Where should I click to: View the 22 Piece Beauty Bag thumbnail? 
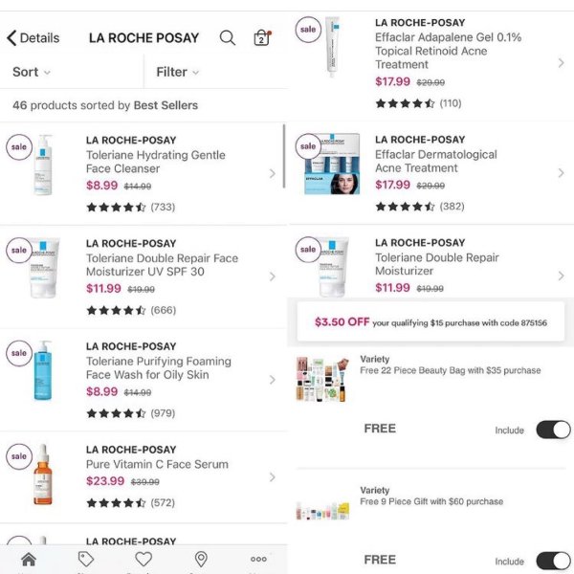pos(322,380)
